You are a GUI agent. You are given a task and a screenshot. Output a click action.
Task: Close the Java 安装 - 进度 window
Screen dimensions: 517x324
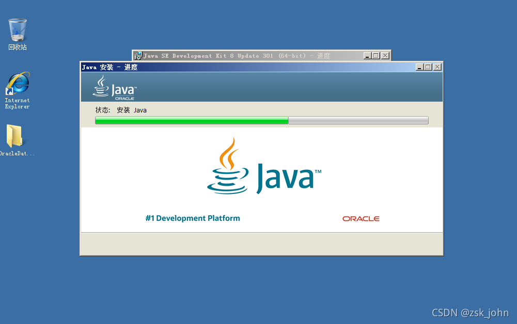pos(437,67)
